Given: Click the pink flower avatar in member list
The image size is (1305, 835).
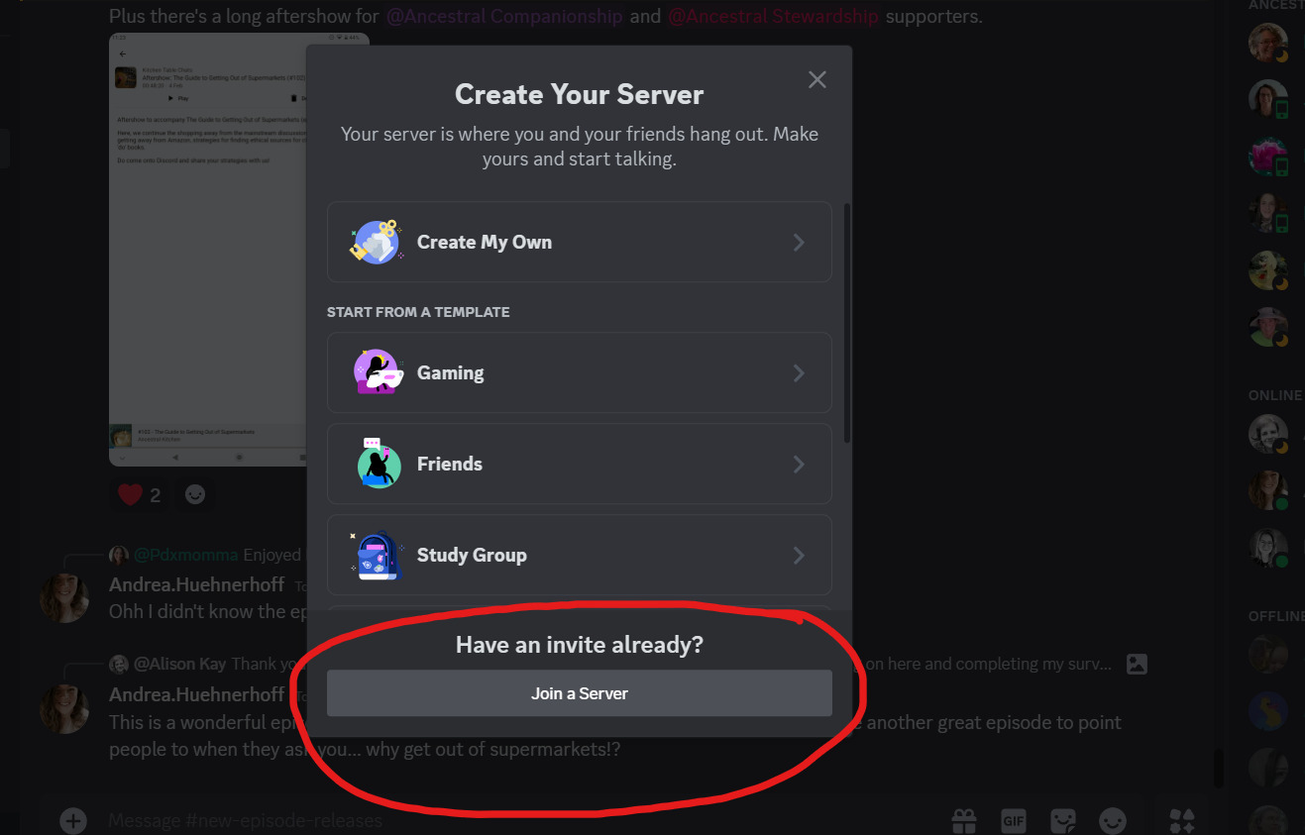Looking at the screenshot, I should pyautogui.click(x=1267, y=156).
